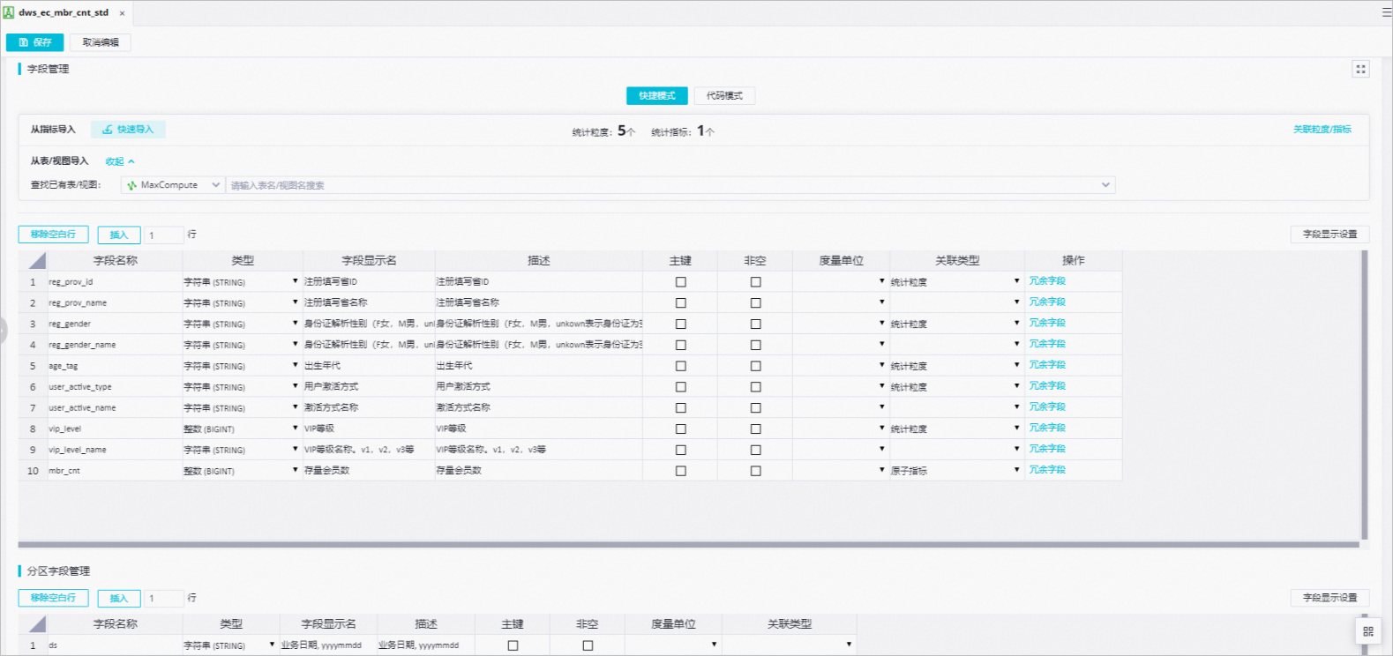
Task: Open 关联类型 dropdown for mbr_cnt row
Action: (x=1017, y=470)
